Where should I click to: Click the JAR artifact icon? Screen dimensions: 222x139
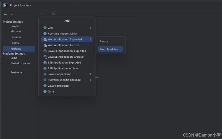(45, 28)
